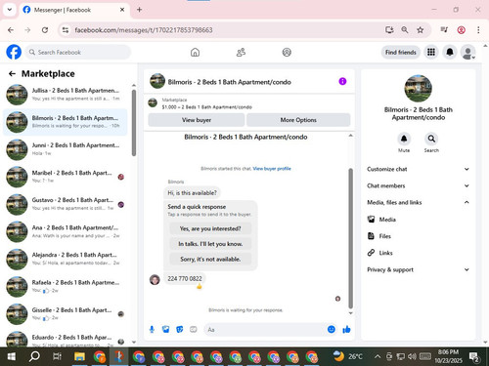Bookmark this page with star icon
The image size is (489, 366).
click(x=420, y=30)
